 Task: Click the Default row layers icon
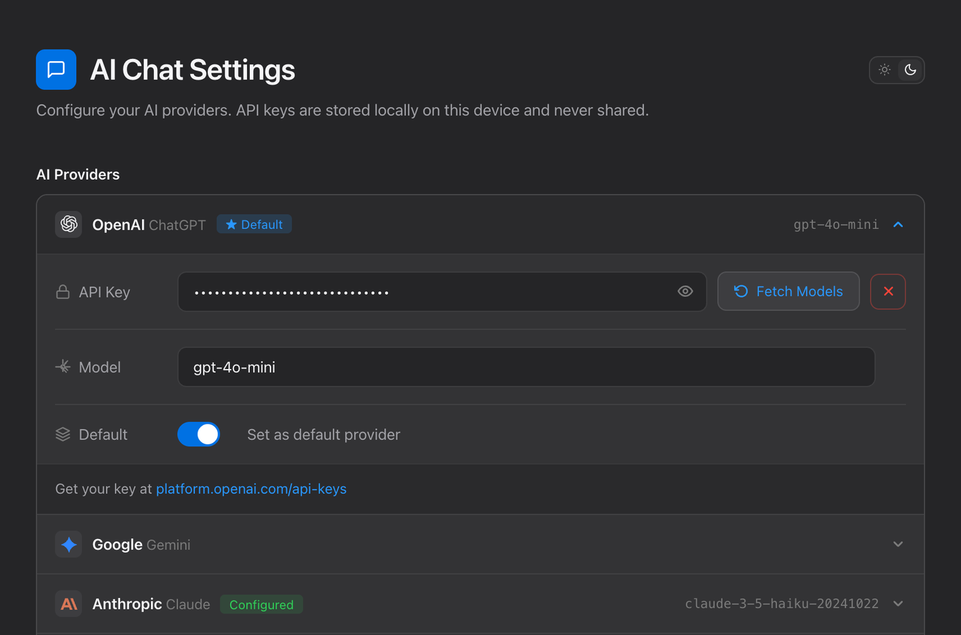[x=62, y=435]
